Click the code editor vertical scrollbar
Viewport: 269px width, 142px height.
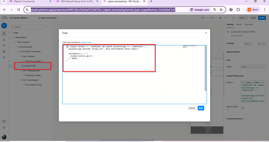[205, 68]
